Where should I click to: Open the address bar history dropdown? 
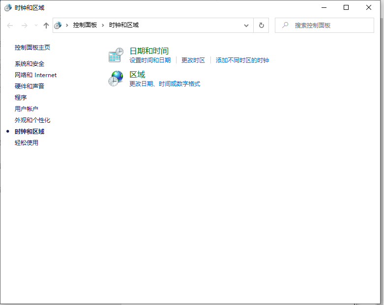[246, 26]
